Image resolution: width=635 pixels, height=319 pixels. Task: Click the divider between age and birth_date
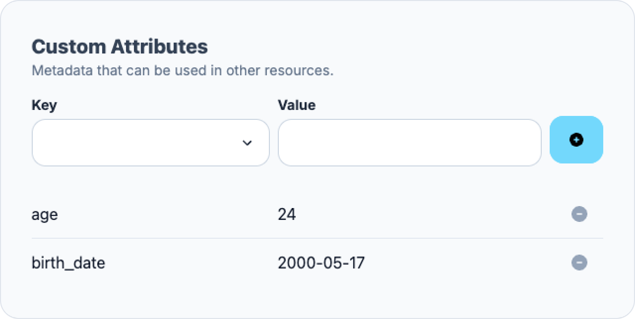[317, 238]
